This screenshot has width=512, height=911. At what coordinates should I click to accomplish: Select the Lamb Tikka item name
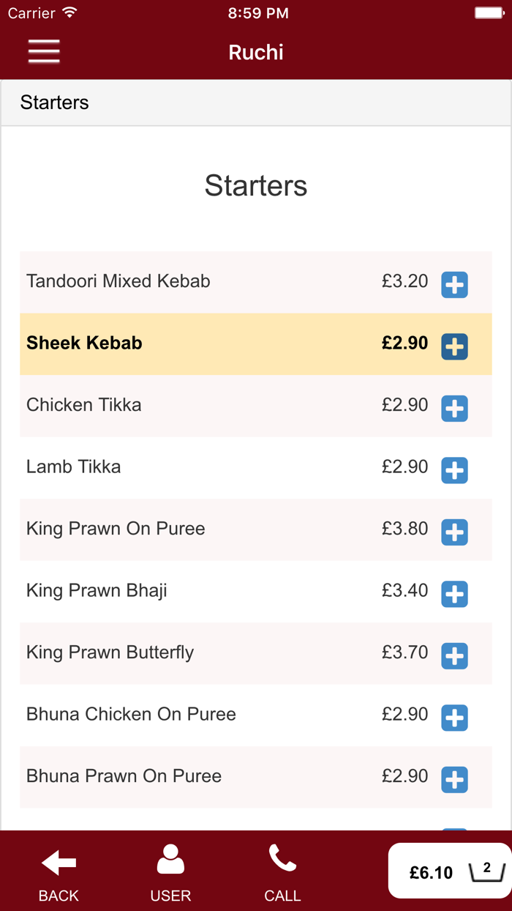pos(74,467)
